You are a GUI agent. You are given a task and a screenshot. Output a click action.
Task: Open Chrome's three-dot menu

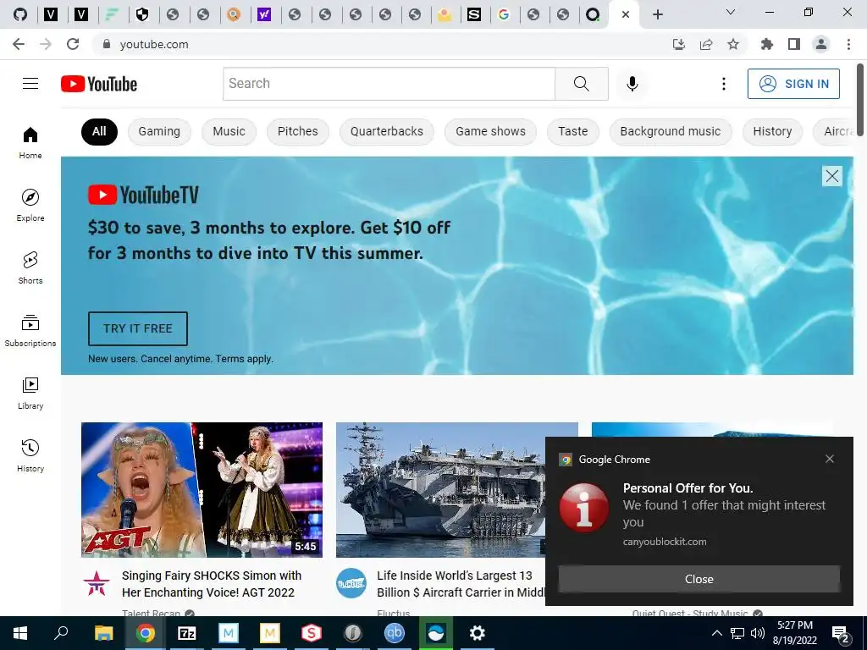tap(848, 44)
